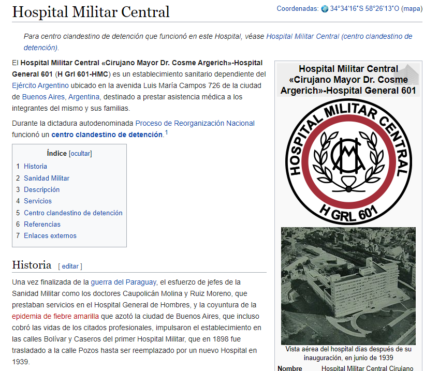Click editar next to Historia heading
Viewport: 424px width, 371px height.
pos(70,266)
